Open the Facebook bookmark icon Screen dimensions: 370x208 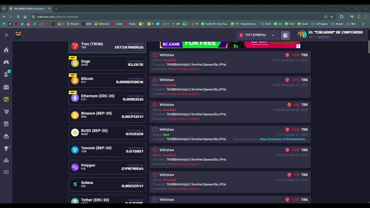click(x=22, y=24)
